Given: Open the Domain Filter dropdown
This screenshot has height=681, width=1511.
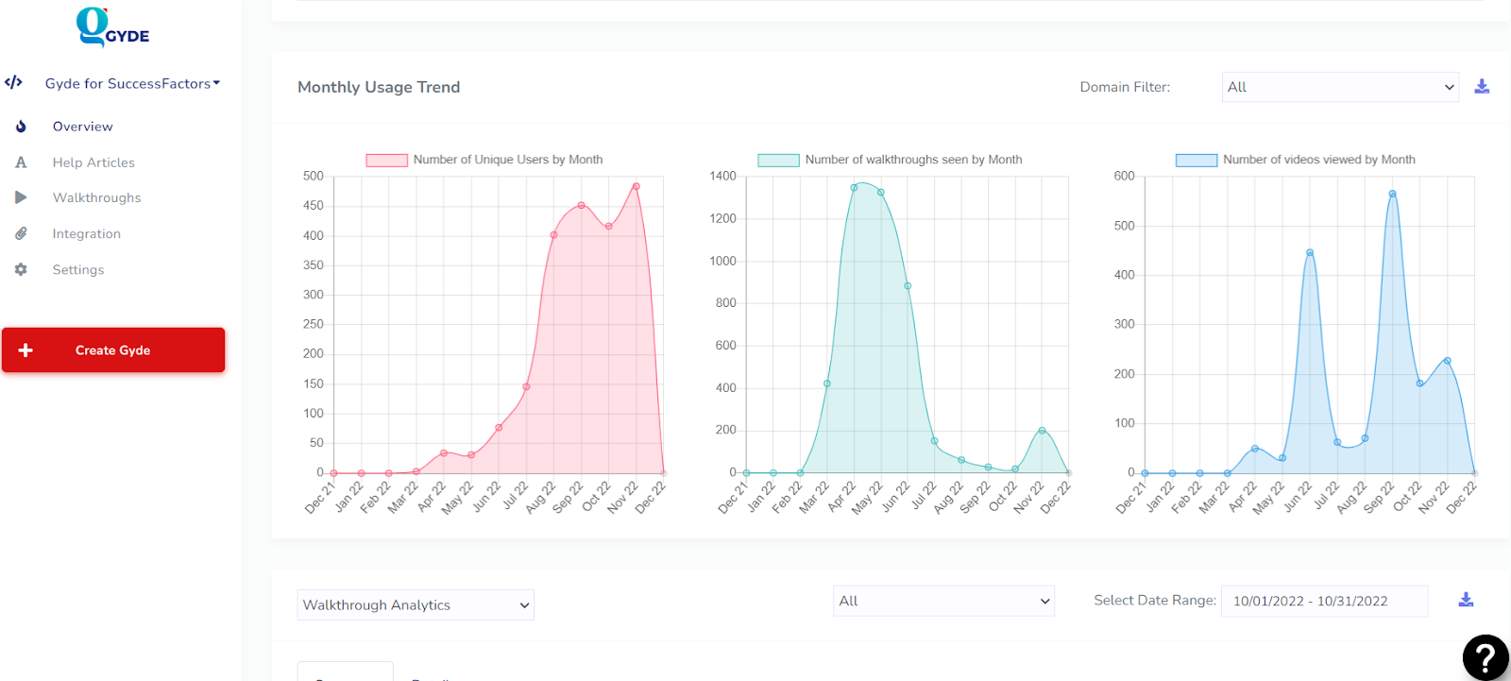Looking at the screenshot, I should (x=1340, y=87).
